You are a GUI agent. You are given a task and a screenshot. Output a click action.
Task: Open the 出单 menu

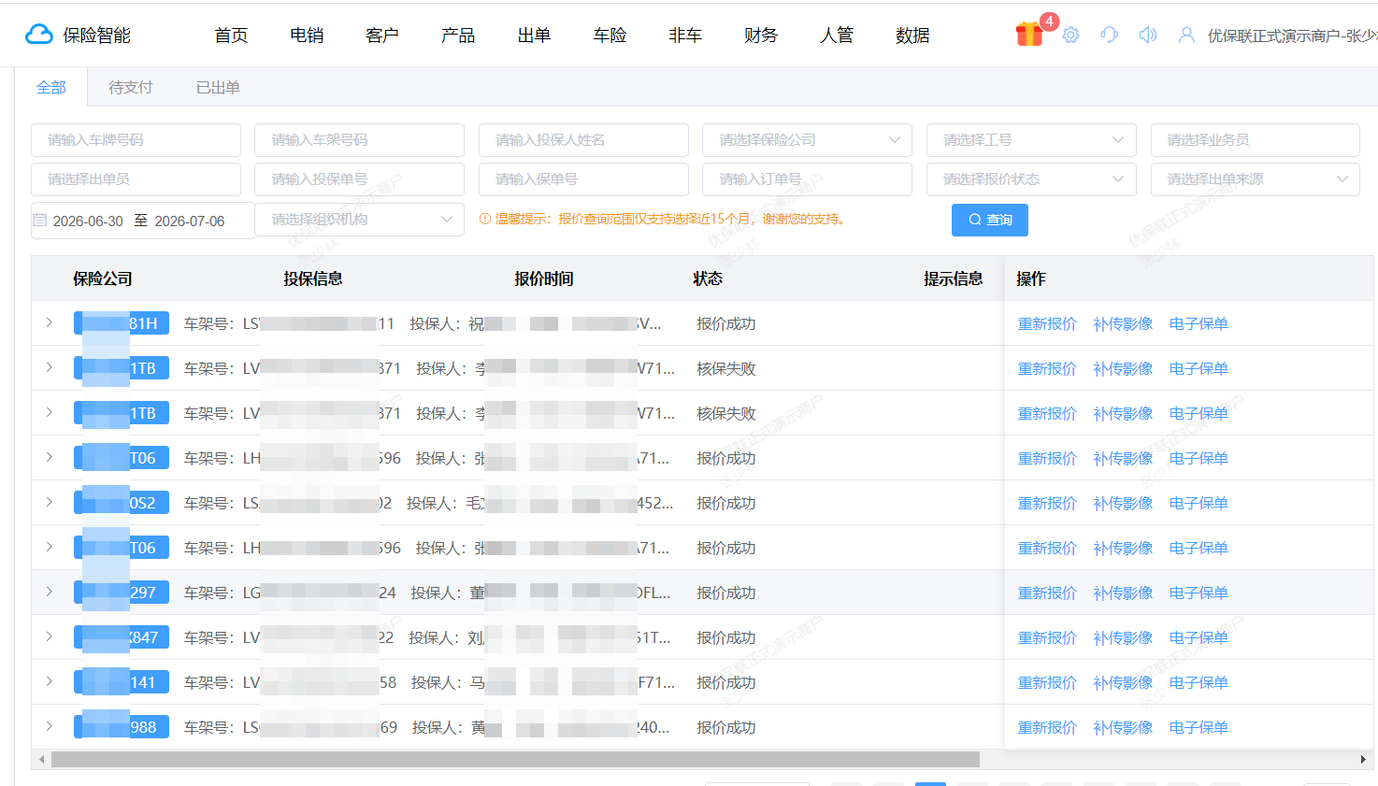click(x=534, y=36)
